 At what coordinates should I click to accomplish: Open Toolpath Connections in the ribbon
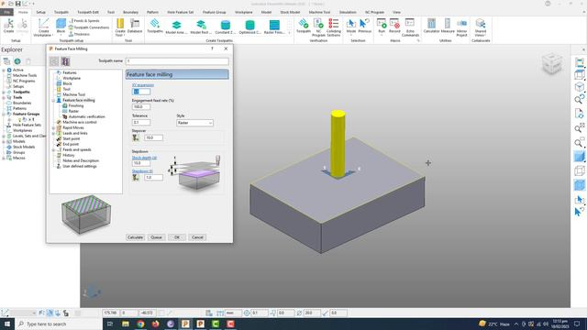pyautogui.click(x=89, y=27)
